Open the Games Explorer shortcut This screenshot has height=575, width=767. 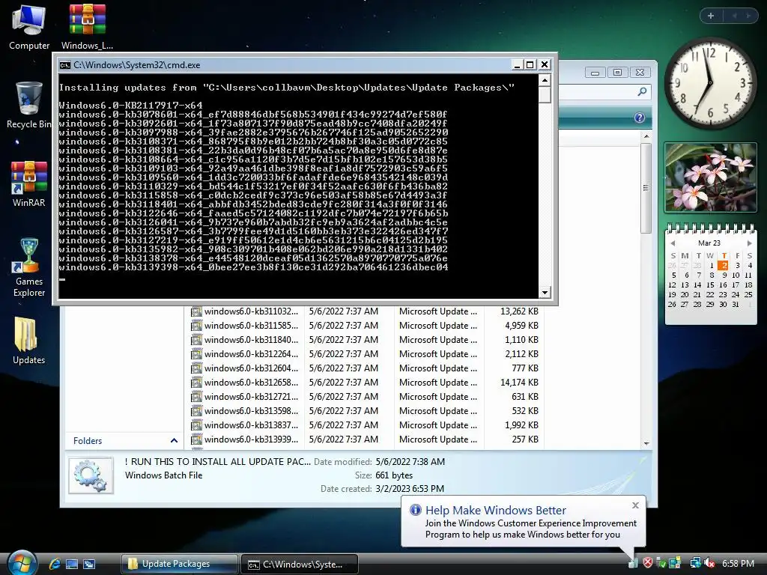[x=29, y=267]
